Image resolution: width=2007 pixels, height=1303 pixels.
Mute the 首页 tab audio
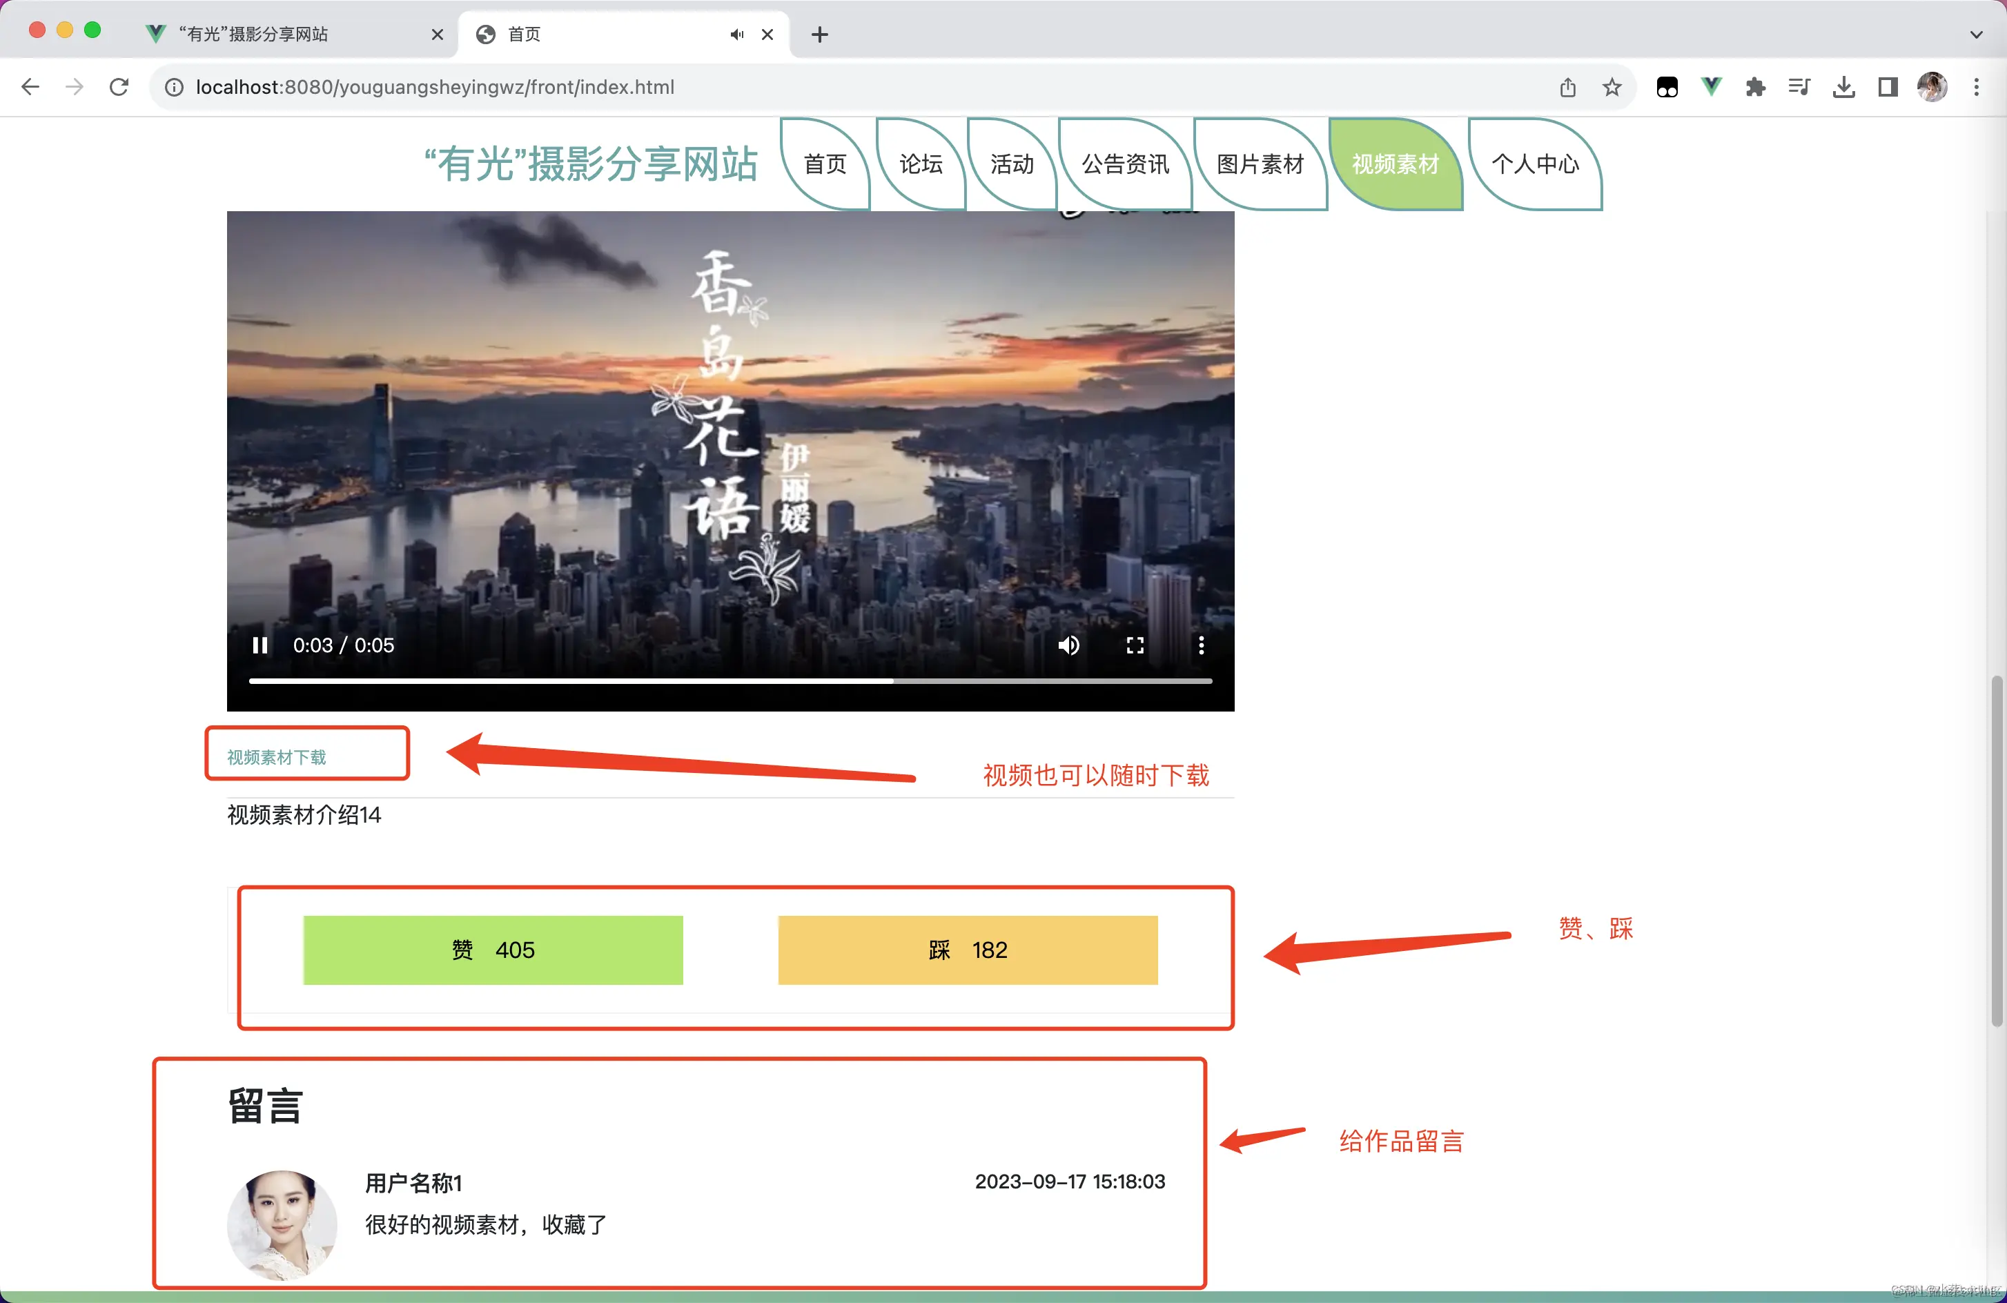tap(736, 35)
